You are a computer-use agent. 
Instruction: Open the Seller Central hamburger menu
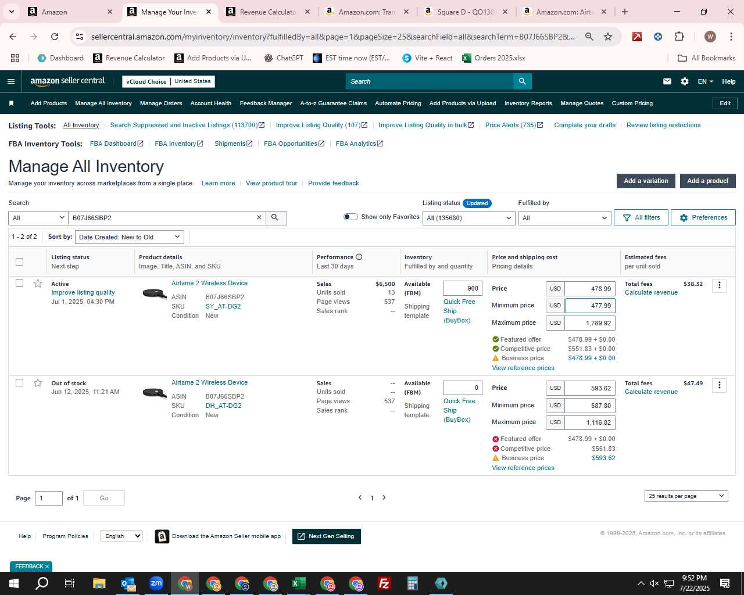10,81
